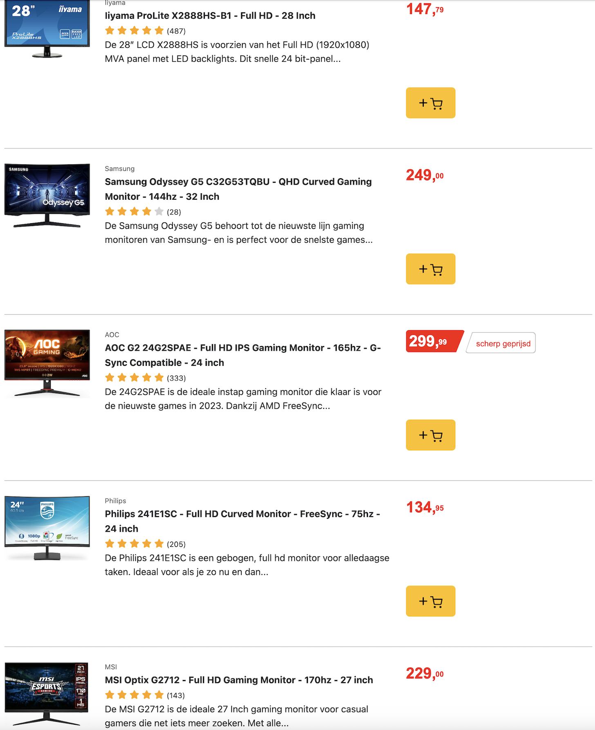
Task: Click the 299,99 red price tag
Action: 432,341
